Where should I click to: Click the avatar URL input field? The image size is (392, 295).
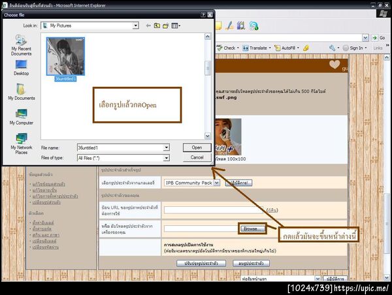pyautogui.click(x=214, y=210)
